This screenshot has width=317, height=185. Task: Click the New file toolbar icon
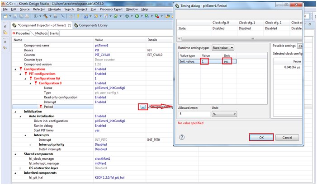(x=5, y=16)
